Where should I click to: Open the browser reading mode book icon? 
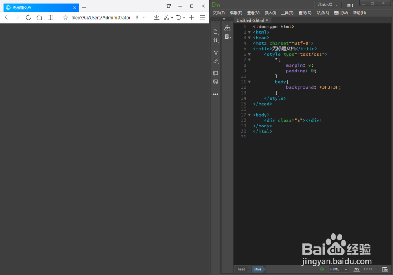pyautogui.click(x=50, y=17)
